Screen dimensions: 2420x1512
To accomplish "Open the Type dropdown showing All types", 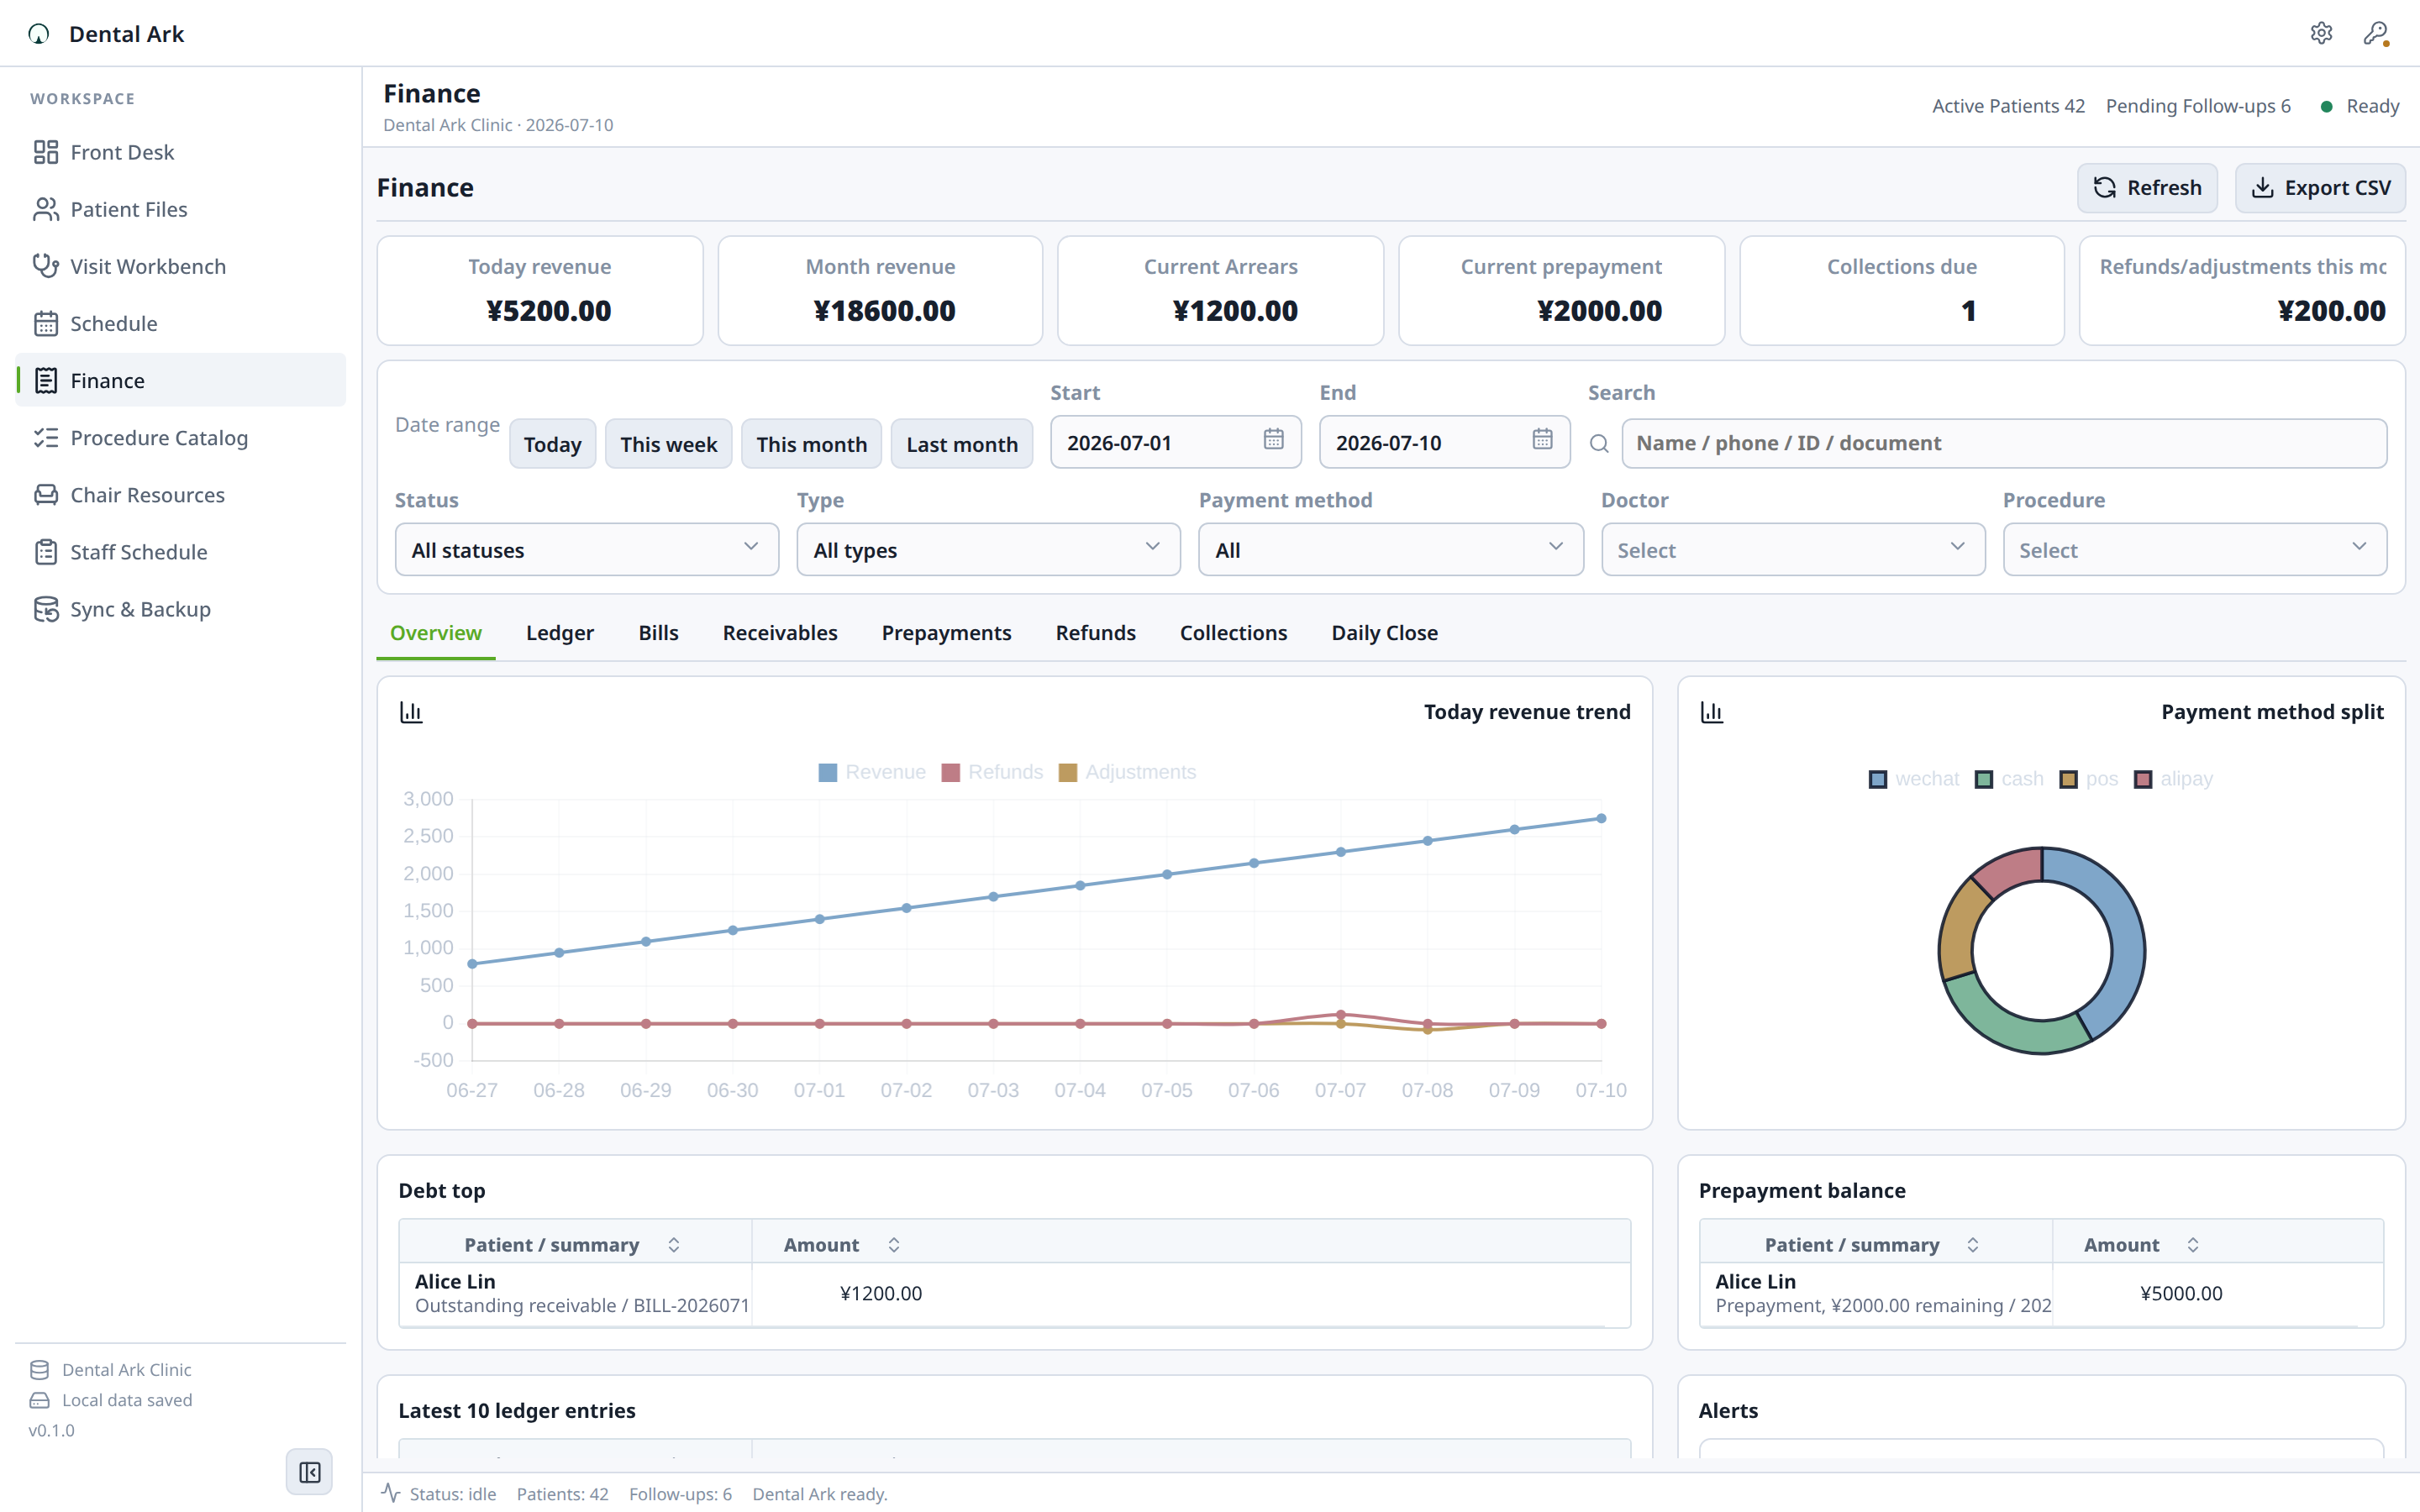I will pos(988,549).
